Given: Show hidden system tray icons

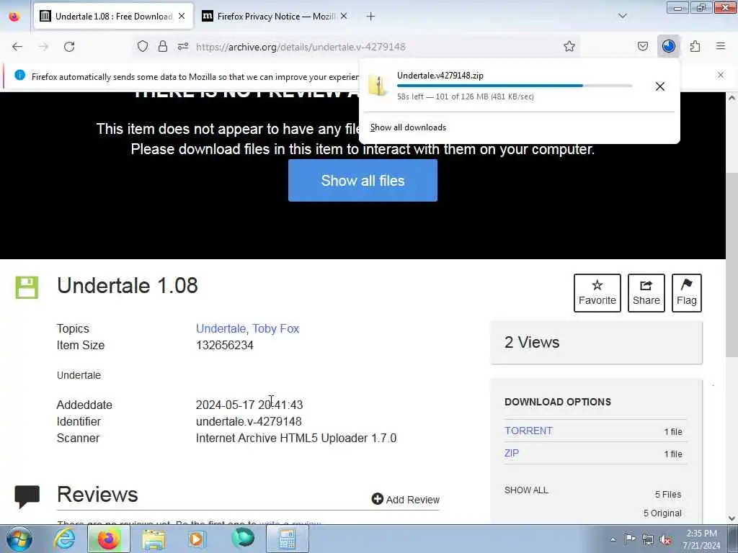Looking at the screenshot, I should (613, 539).
